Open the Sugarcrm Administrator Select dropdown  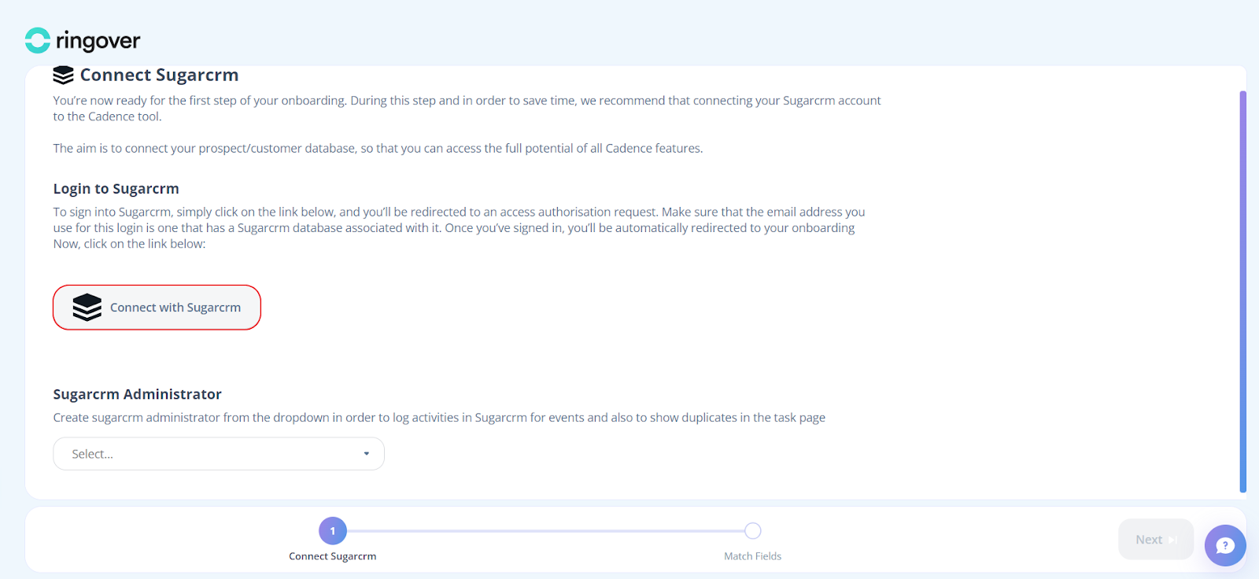pyautogui.click(x=219, y=454)
